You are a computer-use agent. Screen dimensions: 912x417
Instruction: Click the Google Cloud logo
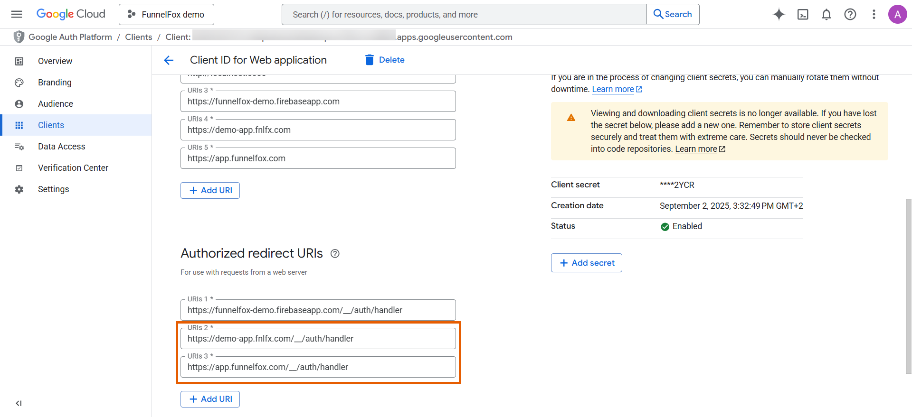(71, 14)
